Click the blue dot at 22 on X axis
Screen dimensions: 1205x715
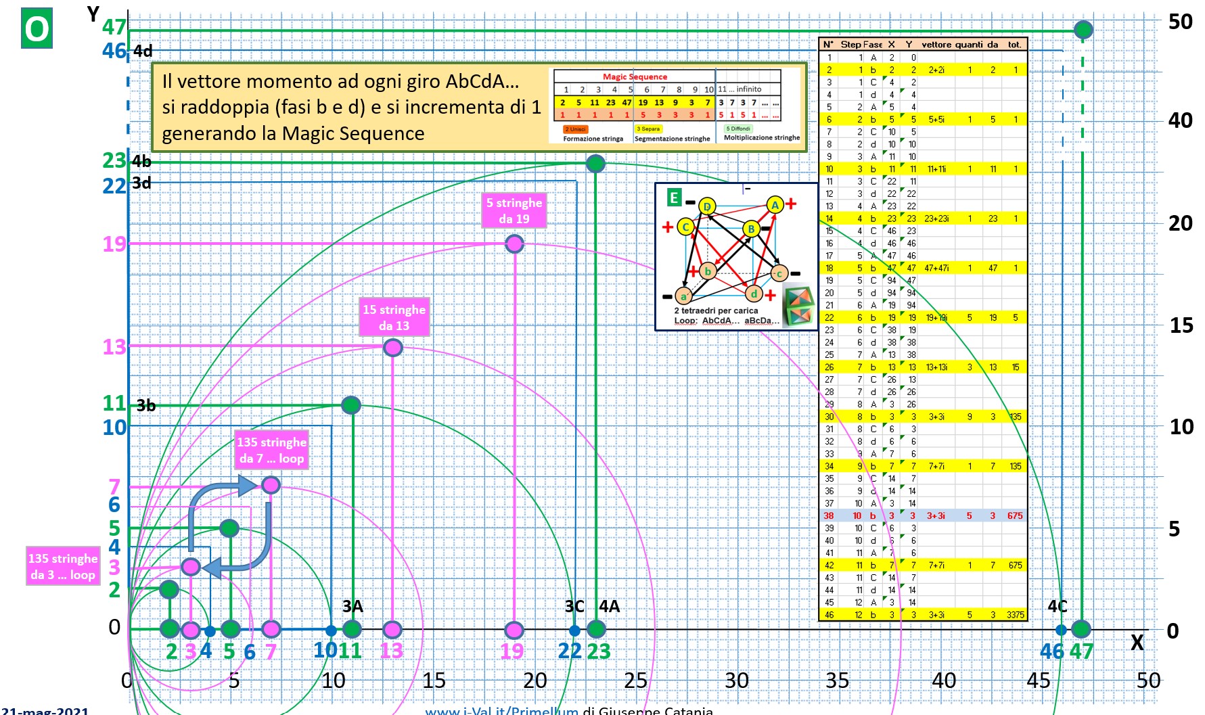(574, 630)
